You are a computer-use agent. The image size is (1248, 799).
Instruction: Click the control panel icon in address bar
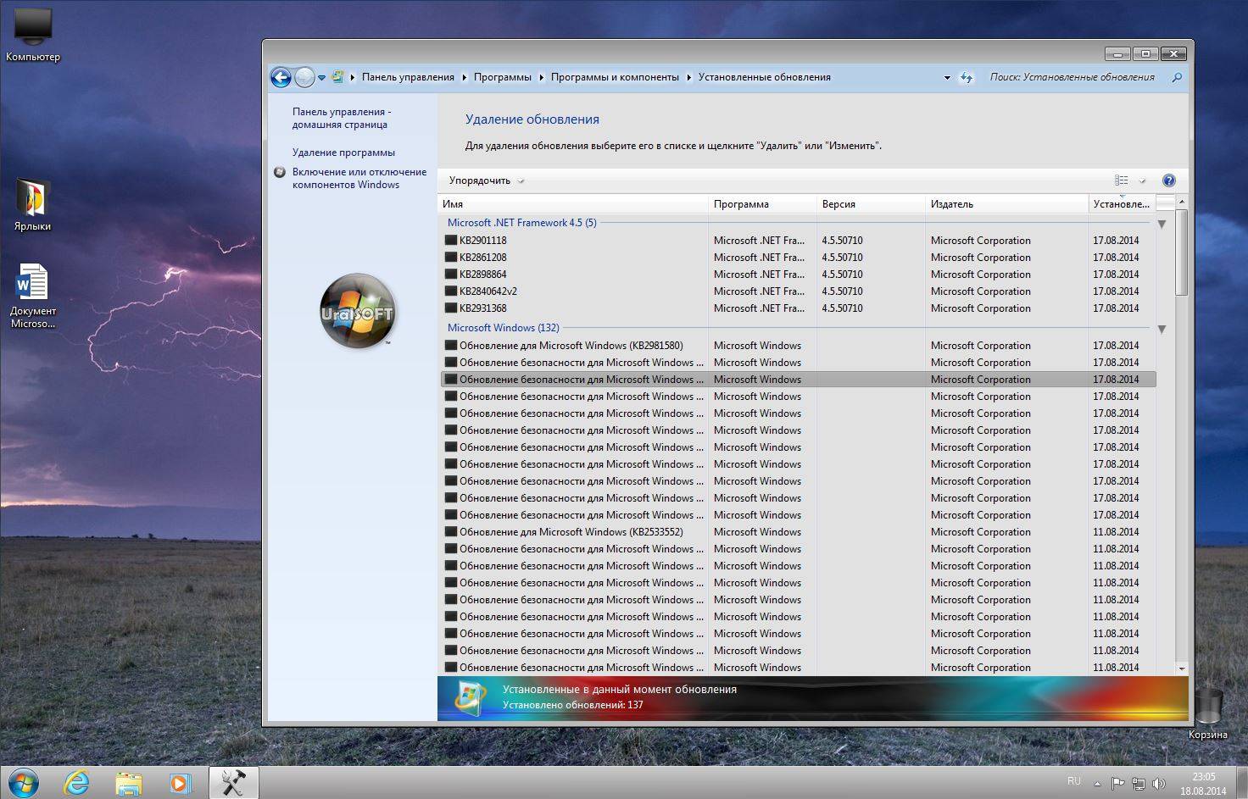pyautogui.click(x=337, y=76)
